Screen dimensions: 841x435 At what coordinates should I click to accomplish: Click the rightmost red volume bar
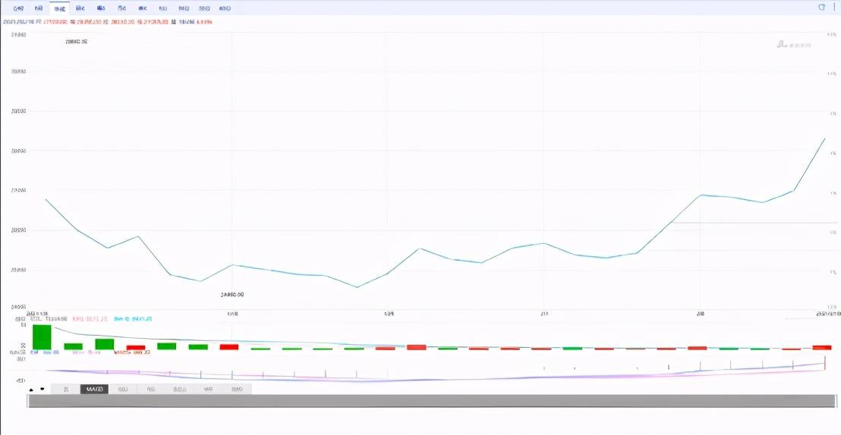coord(822,348)
